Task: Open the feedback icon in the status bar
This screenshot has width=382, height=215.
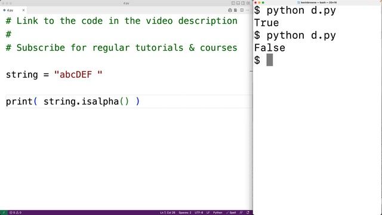Action: [x=241, y=213]
